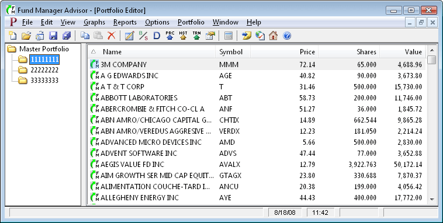Click the Buy/Sell B/S toolbar icon

pos(143,36)
